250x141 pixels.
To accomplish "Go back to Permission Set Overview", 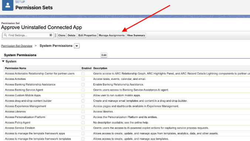I will tap(17, 46).
